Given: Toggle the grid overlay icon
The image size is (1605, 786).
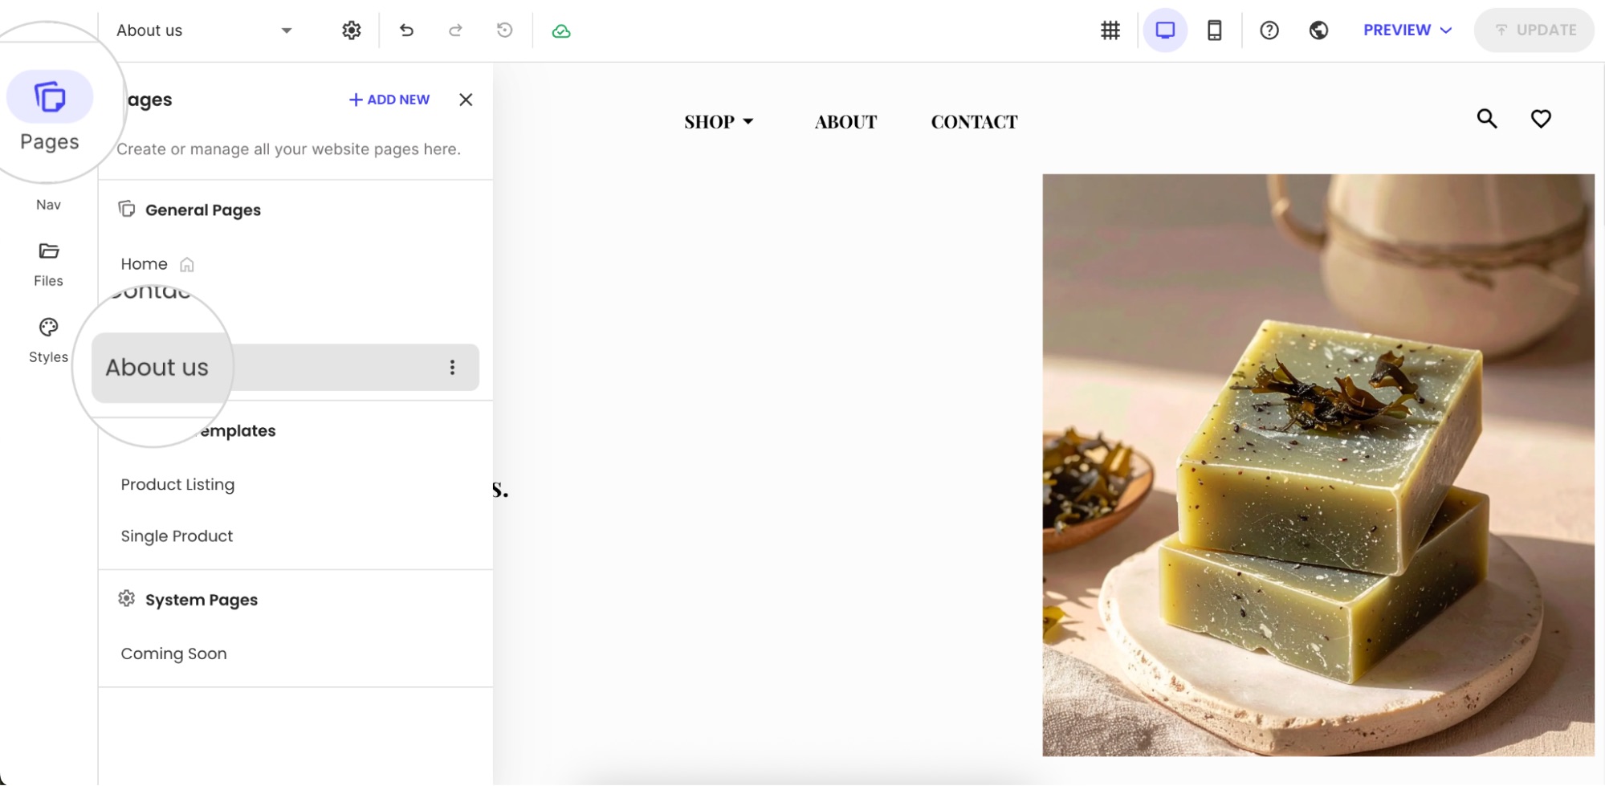Looking at the screenshot, I should click(1110, 31).
